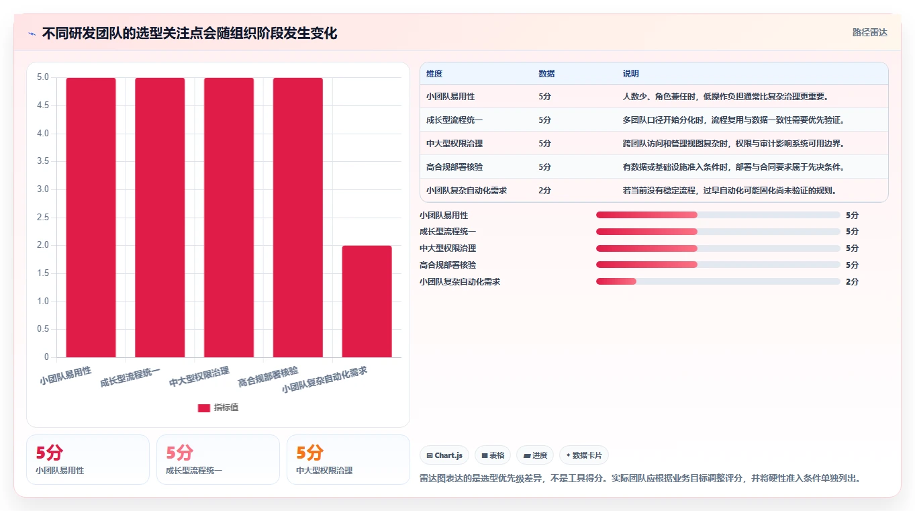Select the 数据卡片 tag
This screenshot has width=915, height=511.
coord(584,455)
